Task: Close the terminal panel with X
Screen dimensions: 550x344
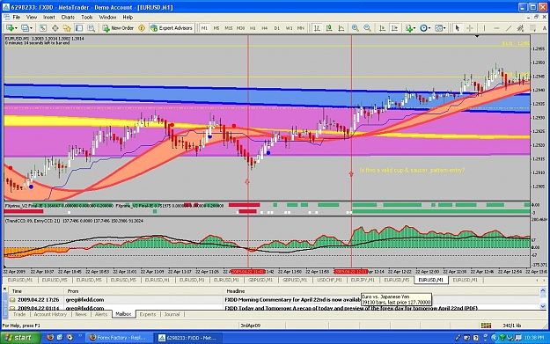Action: click(x=4, y=289)
